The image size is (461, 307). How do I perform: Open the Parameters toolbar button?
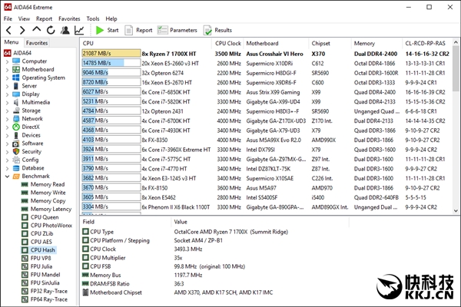[177, 30]
